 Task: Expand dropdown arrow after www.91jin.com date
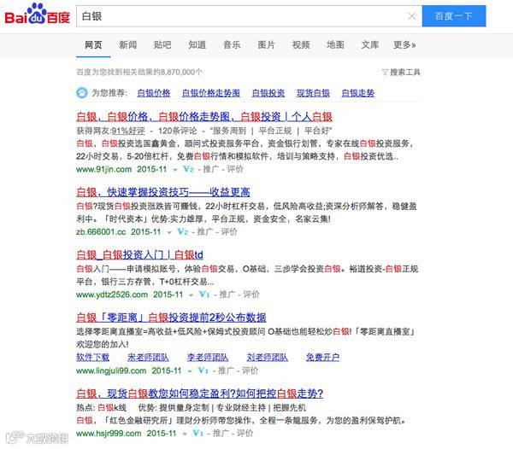(x=175, y=170)
